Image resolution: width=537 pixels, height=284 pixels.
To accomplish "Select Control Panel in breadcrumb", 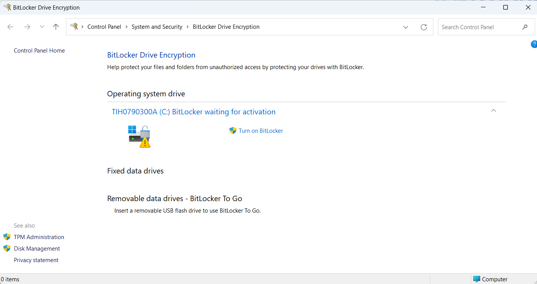I will [x=104, y=27].
